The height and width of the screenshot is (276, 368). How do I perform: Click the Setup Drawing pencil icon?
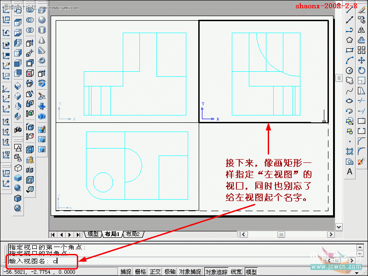point(42,130)
